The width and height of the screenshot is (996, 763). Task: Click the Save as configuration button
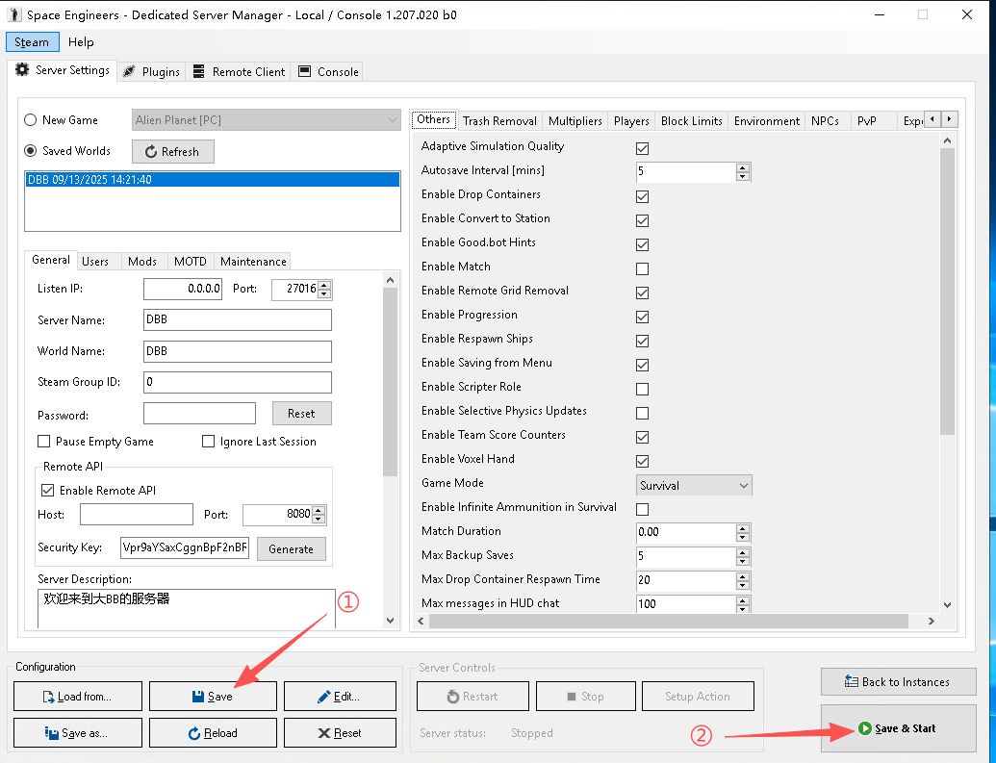click(78, 733)
